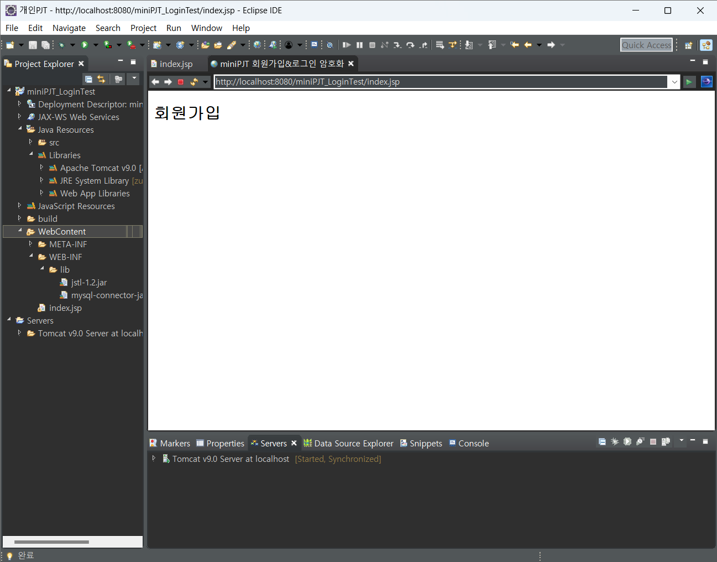This screenshot has width=717, height=562.
Task: Publish to the server icon
Action: tap(666, 441)
